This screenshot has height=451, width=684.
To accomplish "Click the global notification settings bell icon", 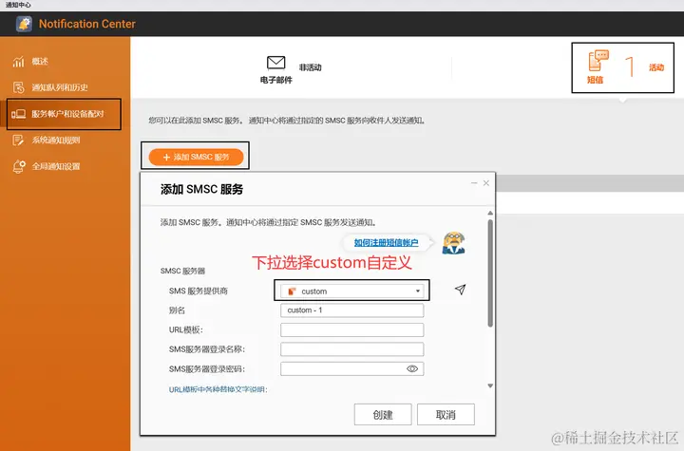I will 19,166.
